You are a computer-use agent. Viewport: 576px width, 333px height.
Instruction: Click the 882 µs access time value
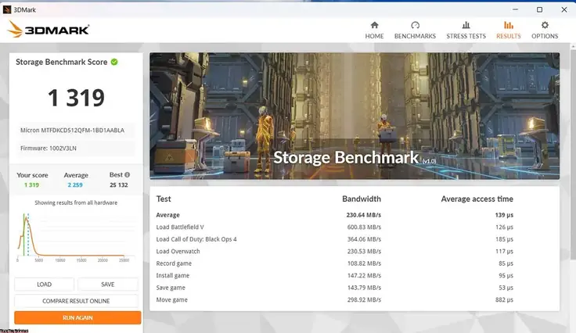[x=504, y=299]
